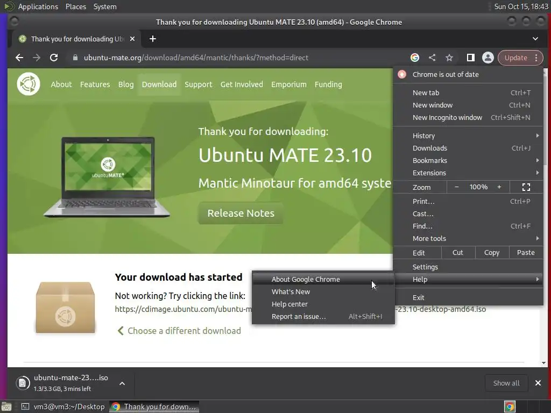The height and width of the screenshot is (413, 551).
Task: Open the Help submenu entry
Action: click(x=468, y=279)
